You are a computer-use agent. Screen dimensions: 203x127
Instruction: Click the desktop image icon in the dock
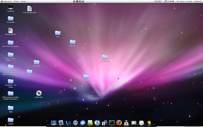click(54, 123)
